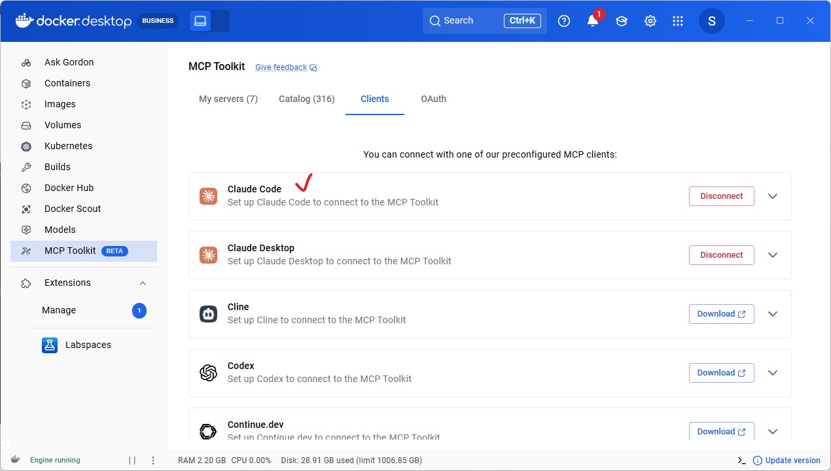Open the OAuth tab
The height and width of the screenshot is (471, 831).
433,99
